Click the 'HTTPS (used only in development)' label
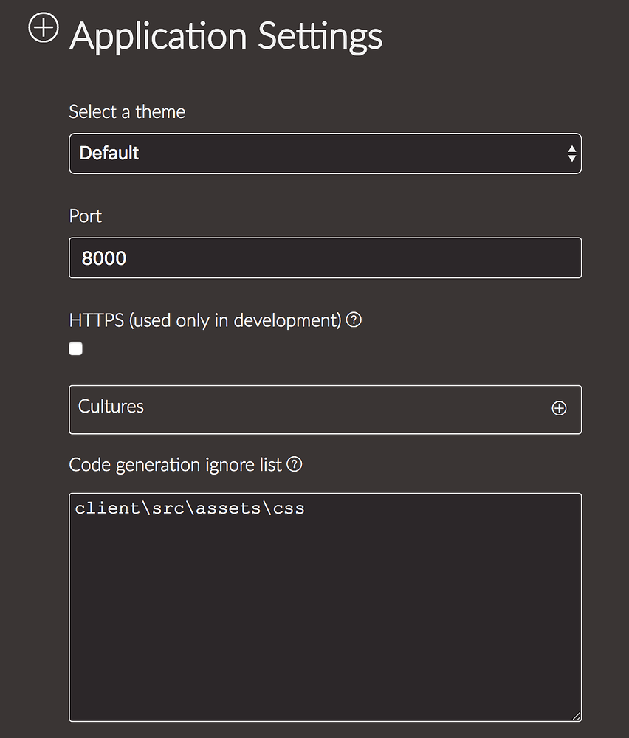629x738 pixels. (x=205, y=320)
